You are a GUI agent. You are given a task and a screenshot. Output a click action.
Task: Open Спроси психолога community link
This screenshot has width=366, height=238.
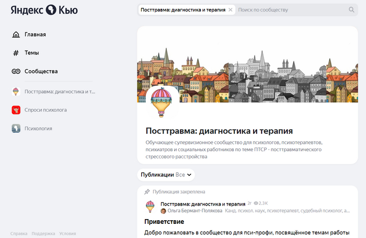pyautogui.click(x=45, y=110)
